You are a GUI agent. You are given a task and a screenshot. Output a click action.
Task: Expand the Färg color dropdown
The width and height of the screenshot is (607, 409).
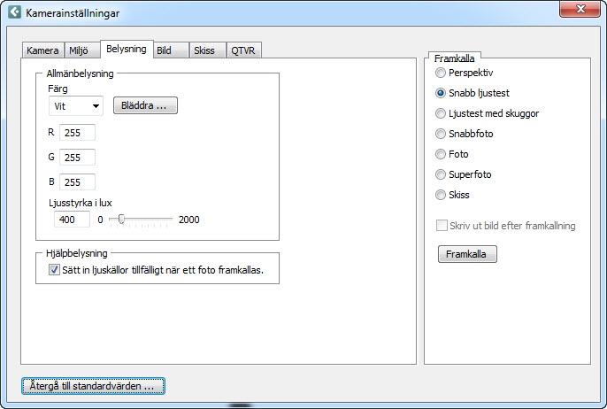pyautogui.click(x=75, y=106)
